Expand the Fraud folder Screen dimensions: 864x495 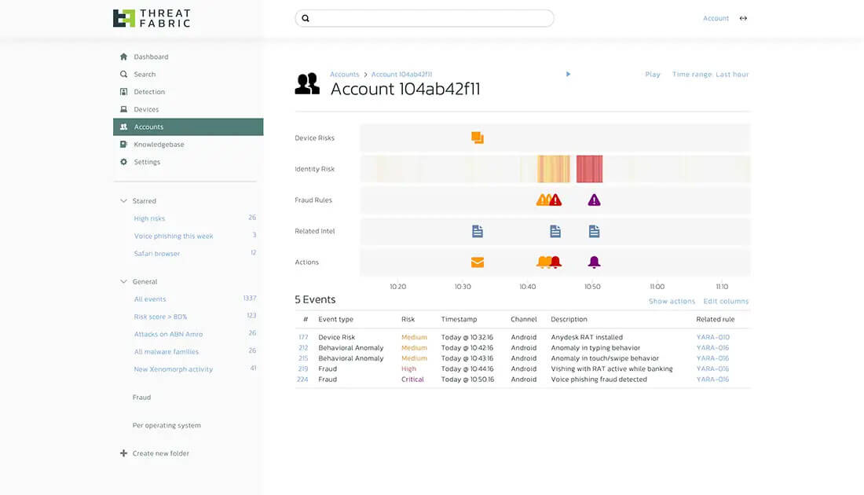pos(141,397)
